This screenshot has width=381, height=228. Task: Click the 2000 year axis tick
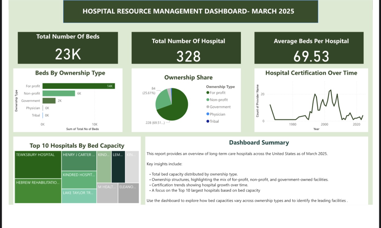coord(324,124)
